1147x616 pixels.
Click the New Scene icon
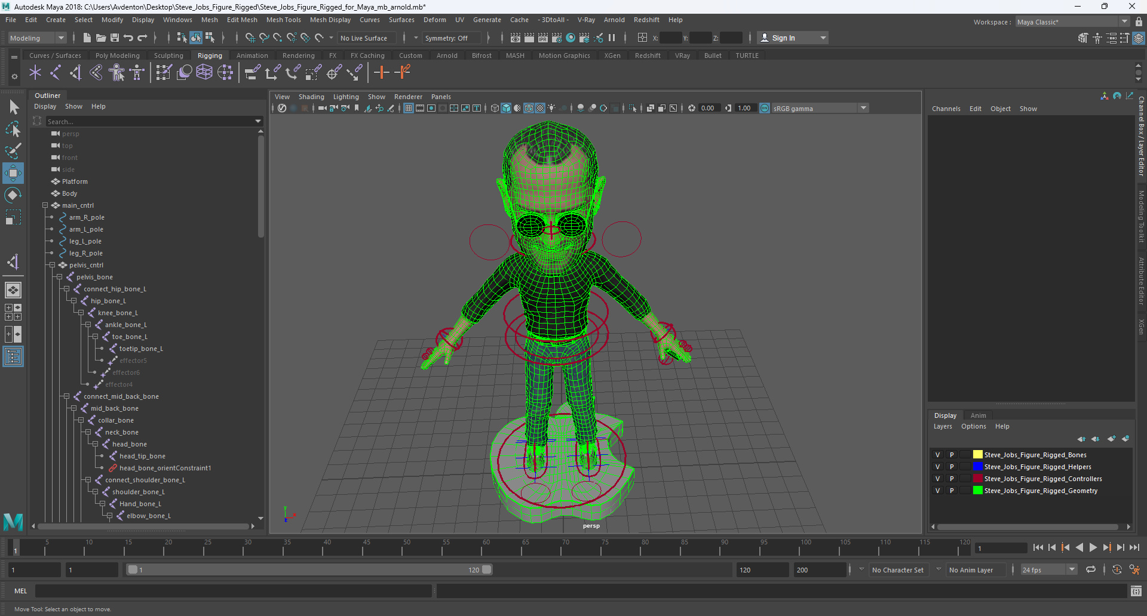[87, 38]
